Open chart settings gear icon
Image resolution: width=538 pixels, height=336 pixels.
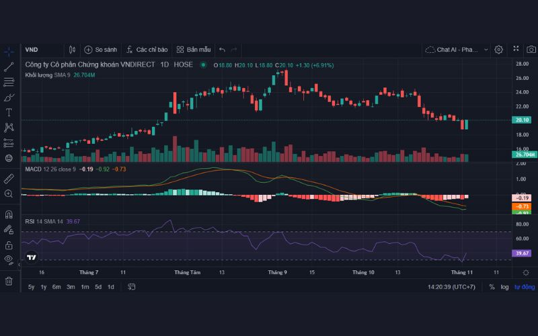tap(498, 50)
